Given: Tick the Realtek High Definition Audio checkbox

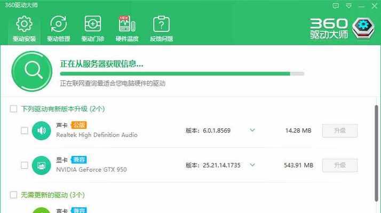Looking at the screenshot, I should pos(25,131).
